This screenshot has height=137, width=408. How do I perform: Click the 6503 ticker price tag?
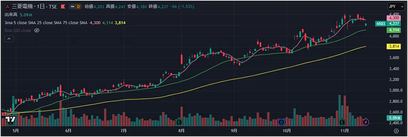tap(380, 24)
